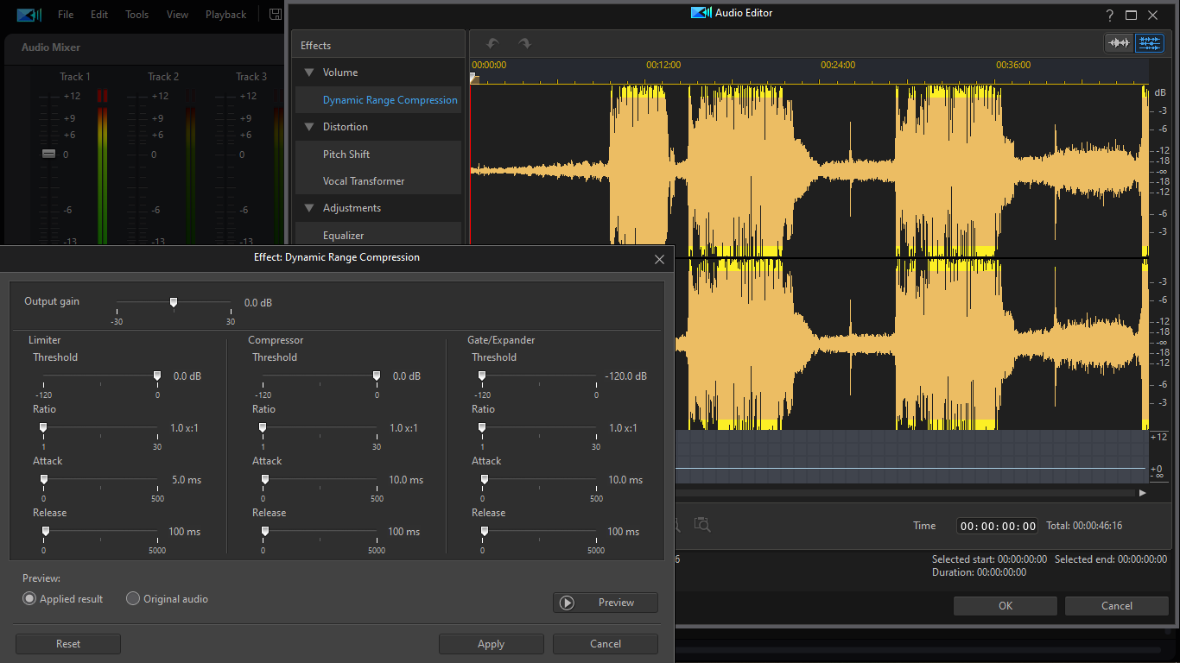Viewport: 1180px width, 663px height.
Task: Click the Time code input field
Action: click(x=997, y=527)
